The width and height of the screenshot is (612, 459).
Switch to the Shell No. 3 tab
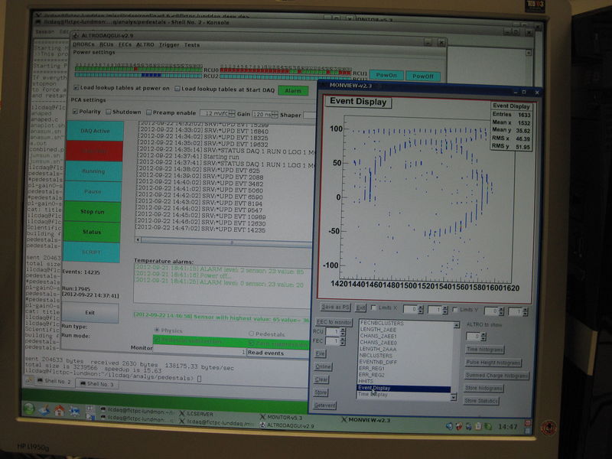[97, 384]
